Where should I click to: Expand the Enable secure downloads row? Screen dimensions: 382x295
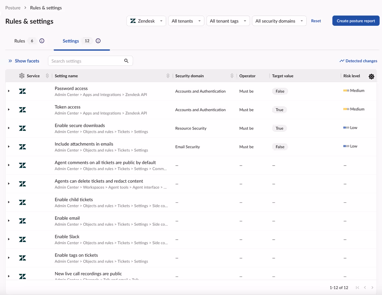point(9,128)
